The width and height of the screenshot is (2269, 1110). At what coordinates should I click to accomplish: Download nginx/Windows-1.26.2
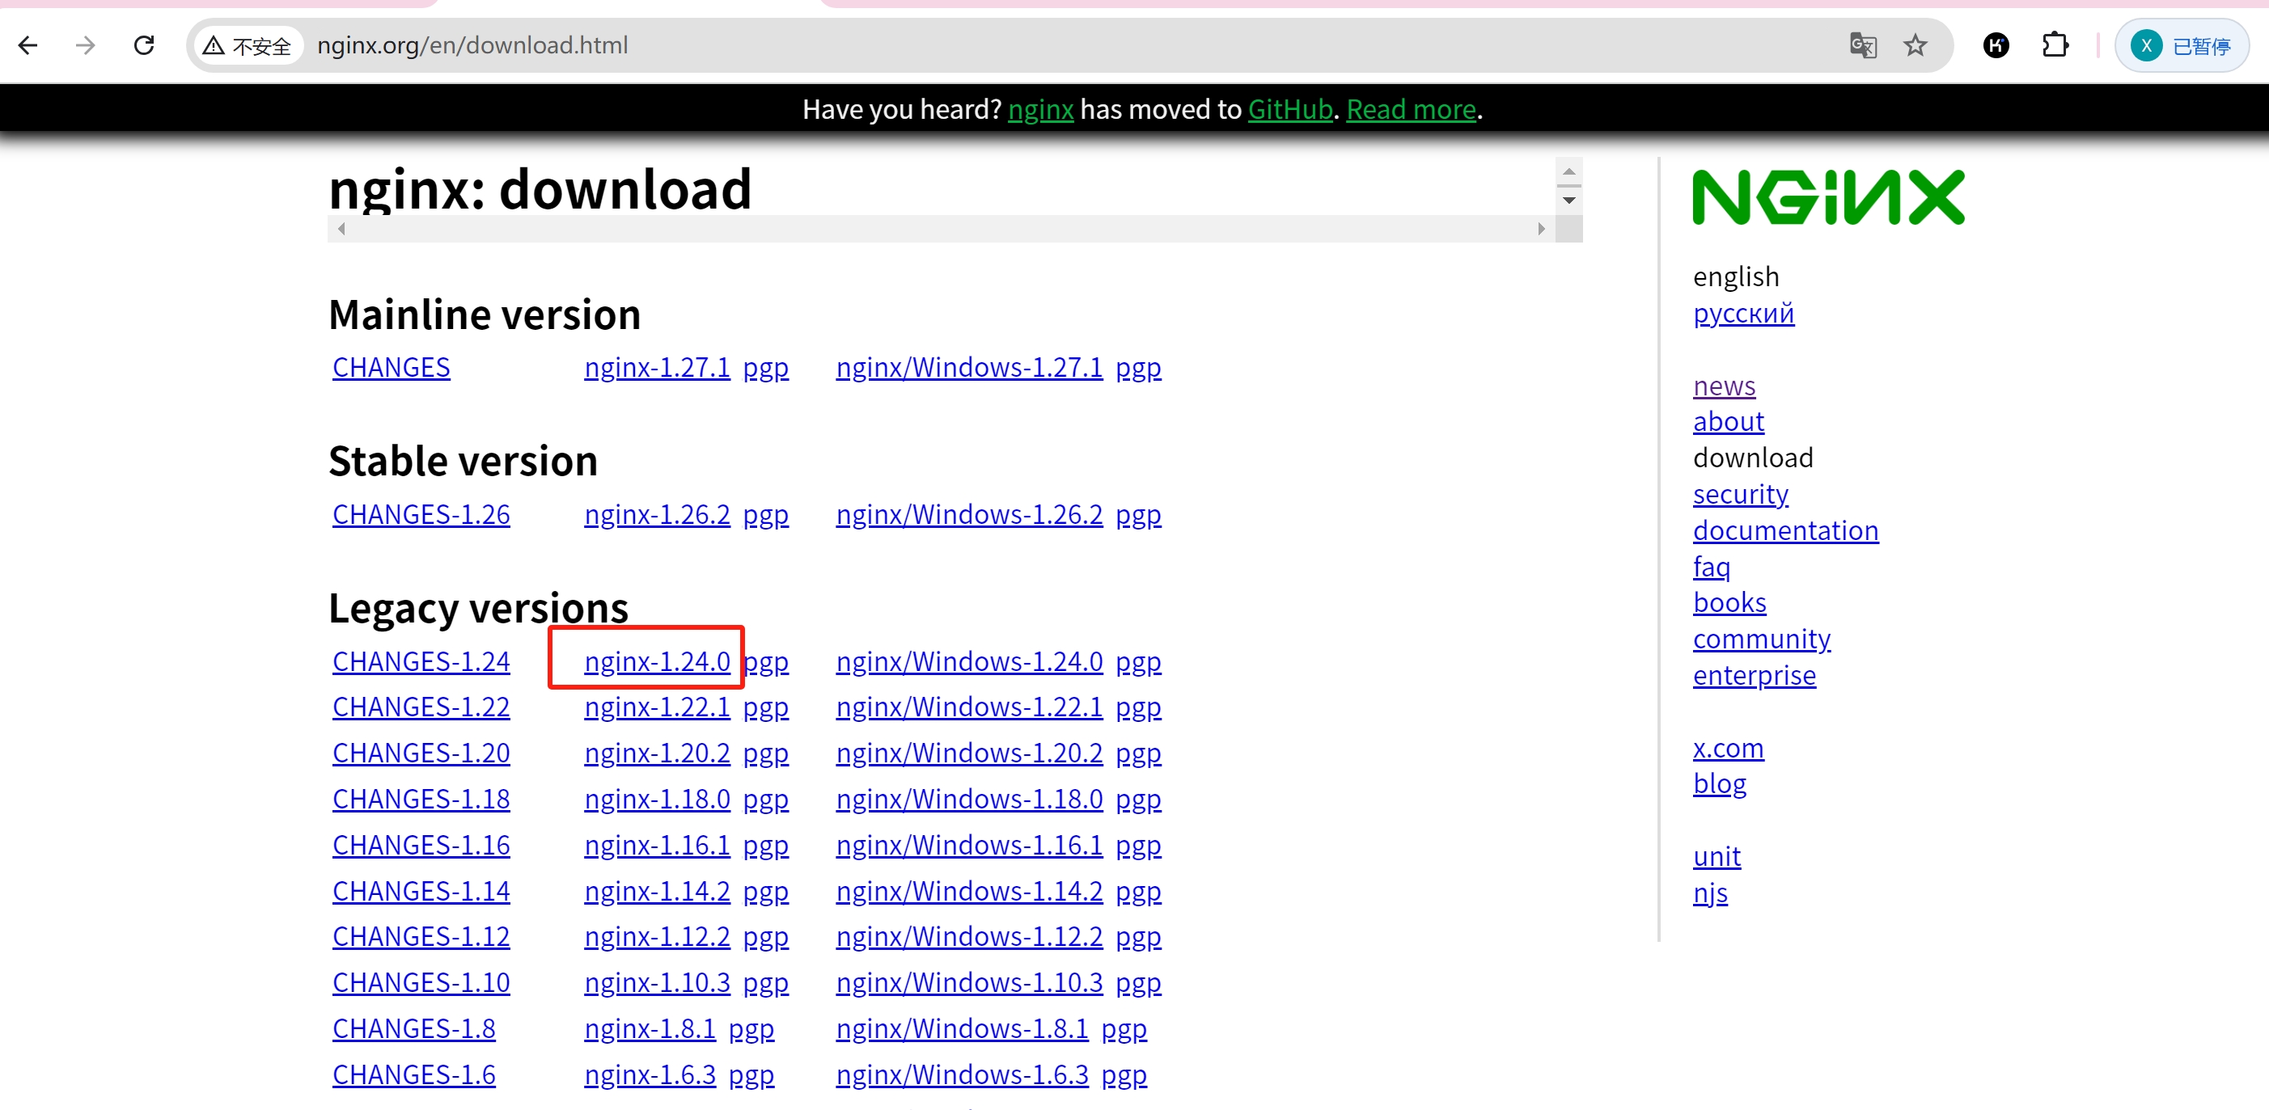coord(969,514)
